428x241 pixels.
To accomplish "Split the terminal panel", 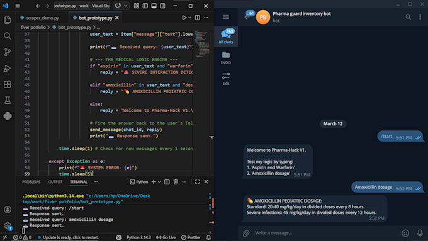I will click(x=167, y=182).
